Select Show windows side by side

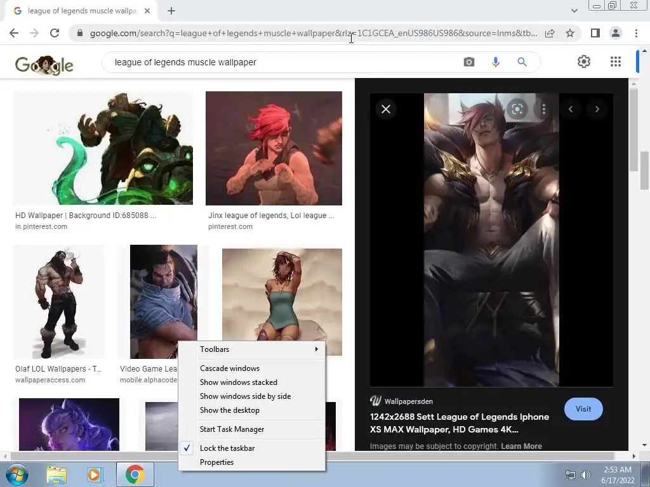pyautogui.click(x=251, y=396)
